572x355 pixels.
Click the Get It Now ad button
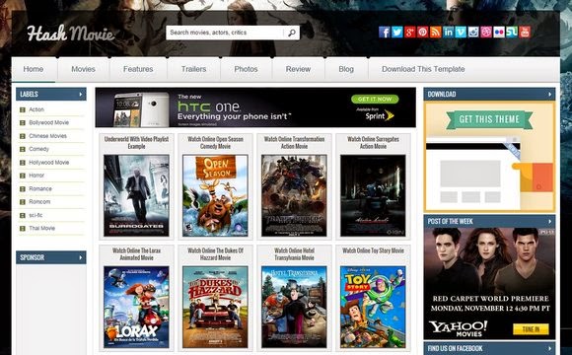coord(375,100)
